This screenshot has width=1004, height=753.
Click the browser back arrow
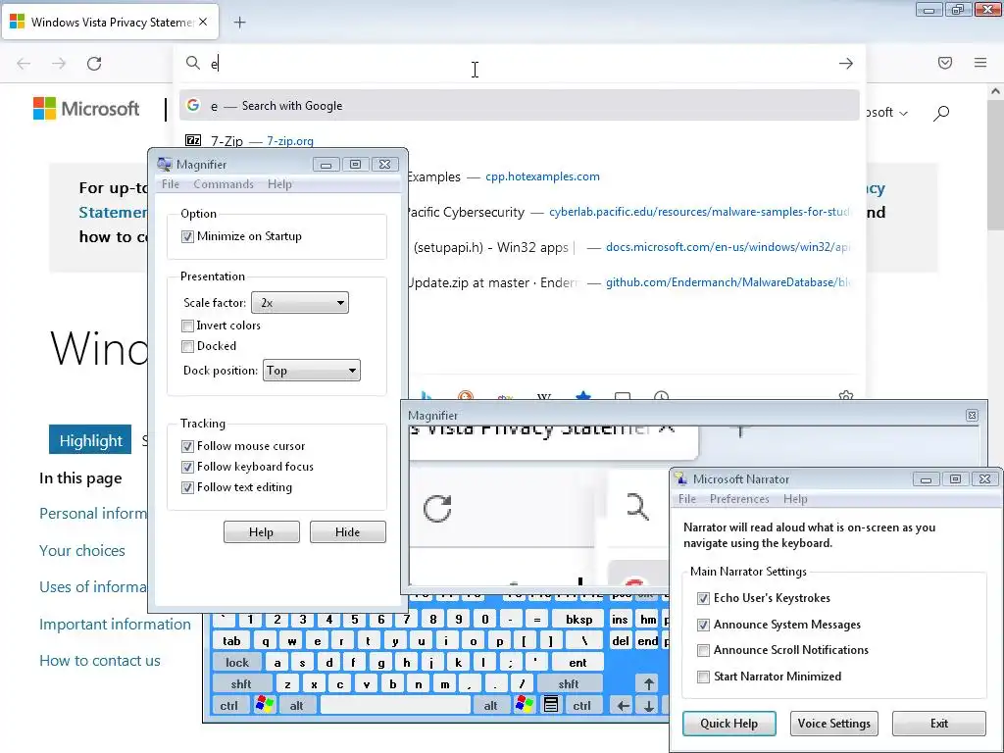point(24,64)
